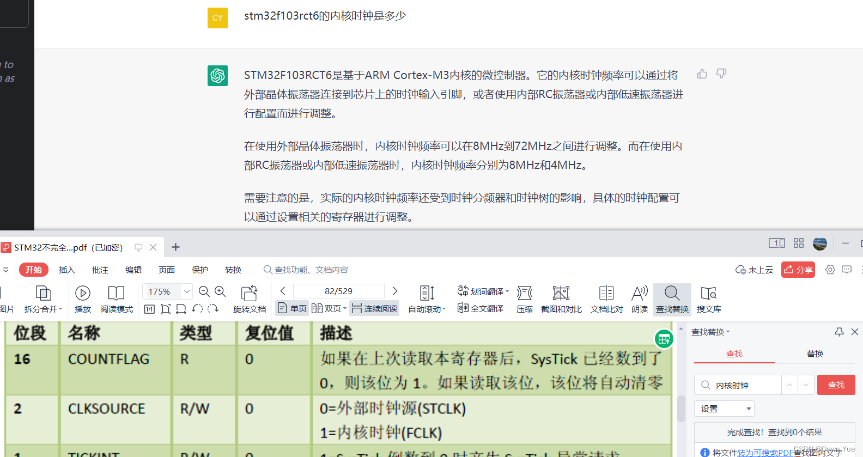
Task: Expand the 划词翻译 dropdown
Action: (x=507, y=291)
